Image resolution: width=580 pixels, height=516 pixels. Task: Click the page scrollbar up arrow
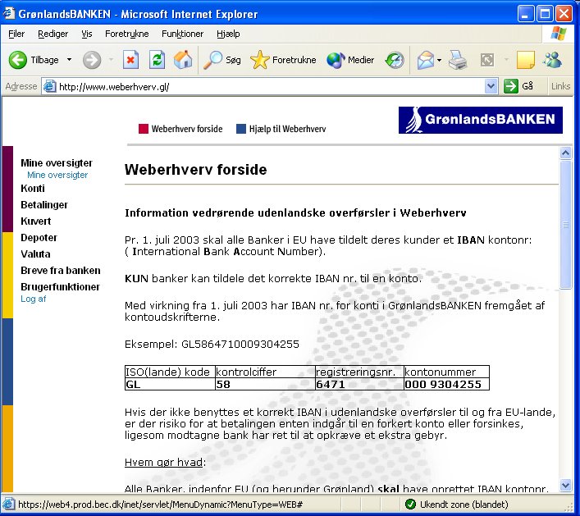(x=565, y=153)
